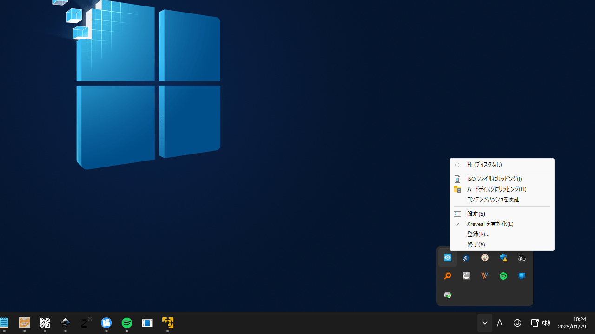Click the Z-shaped taskbar icon
The width and height of the screenshot is (595, 334).
pyautogui.click(x=86, y=323)
